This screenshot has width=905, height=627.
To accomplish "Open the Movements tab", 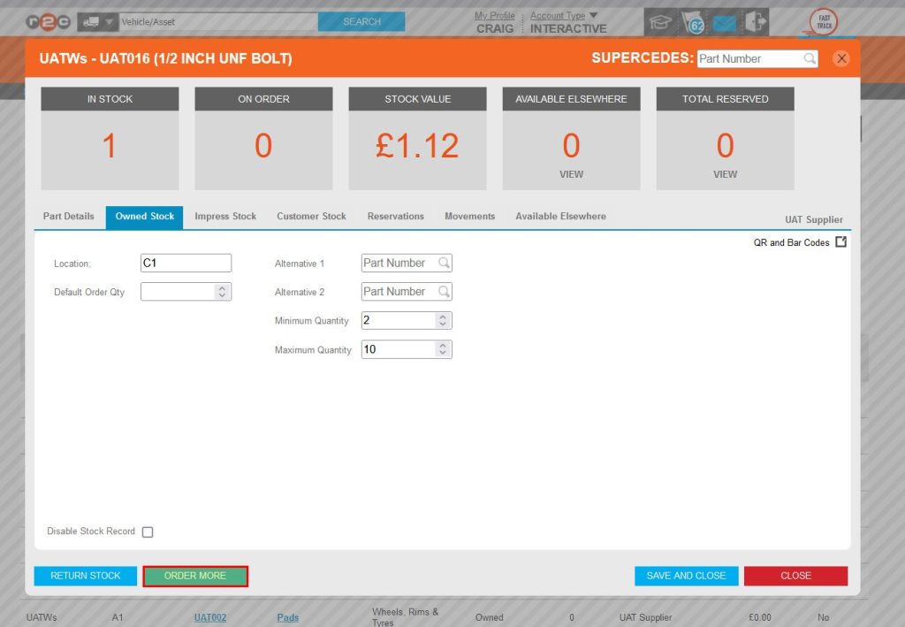I will (469, 216).
